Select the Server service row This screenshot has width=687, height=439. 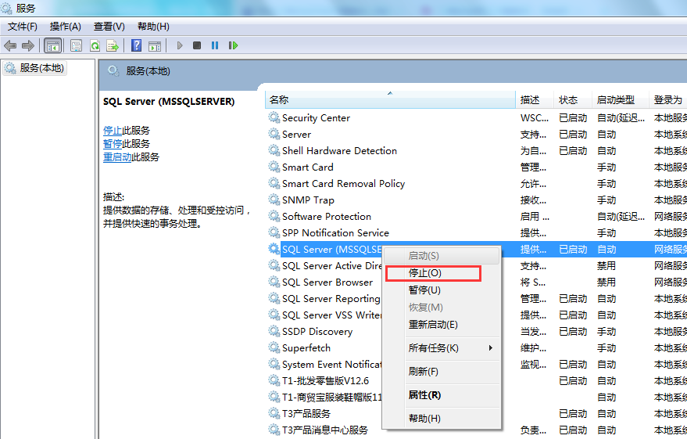pos(476,134)
